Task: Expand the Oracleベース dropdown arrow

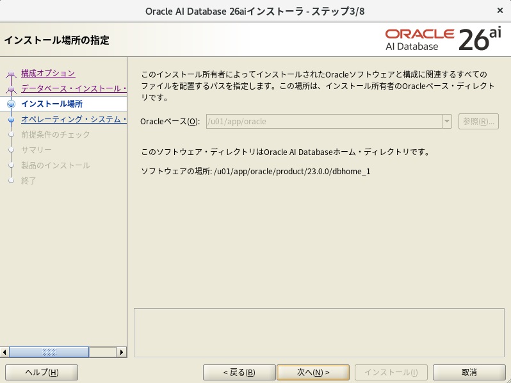Action: pyautogui.click(x=447, y=122)
